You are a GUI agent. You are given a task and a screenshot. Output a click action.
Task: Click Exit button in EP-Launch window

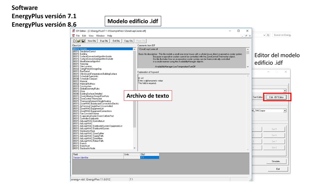(x=278, y=169)
